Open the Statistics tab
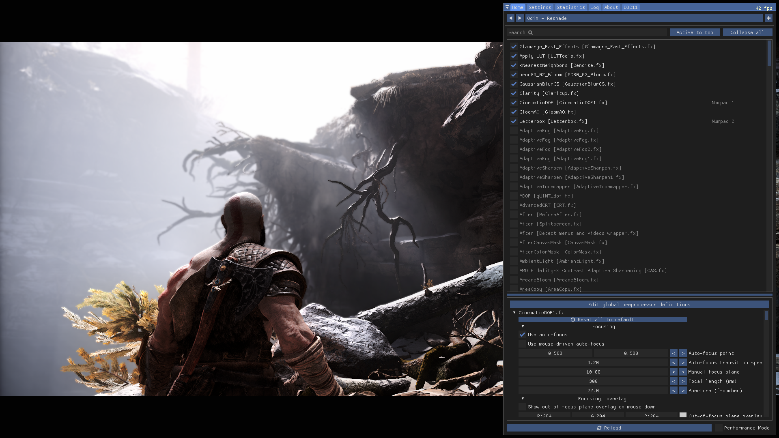The height and width of the screenshot is (438, 779). point(570,7)
